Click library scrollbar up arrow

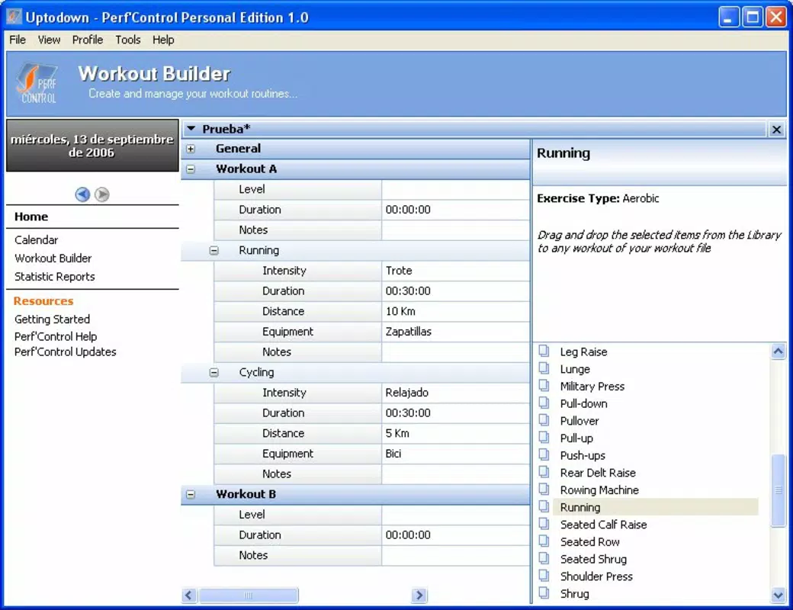point(778,351)
